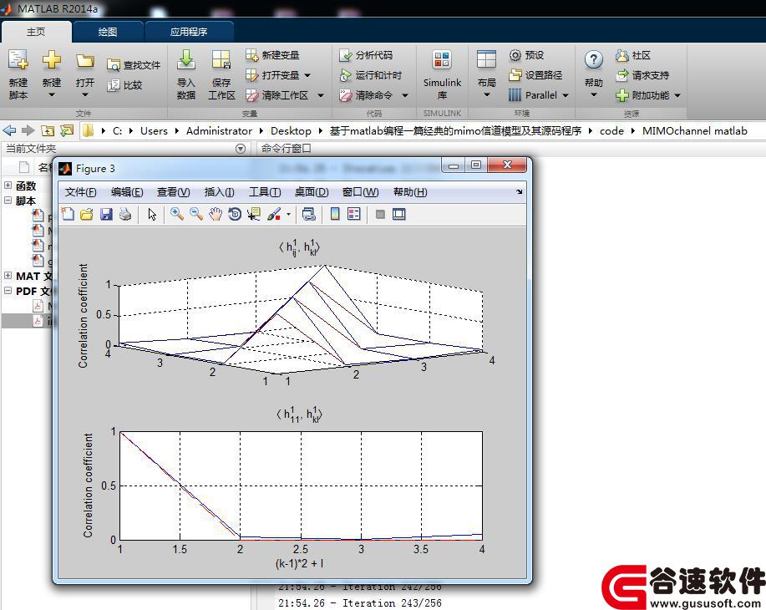Open the Simulink Library icon

[442, 60]
